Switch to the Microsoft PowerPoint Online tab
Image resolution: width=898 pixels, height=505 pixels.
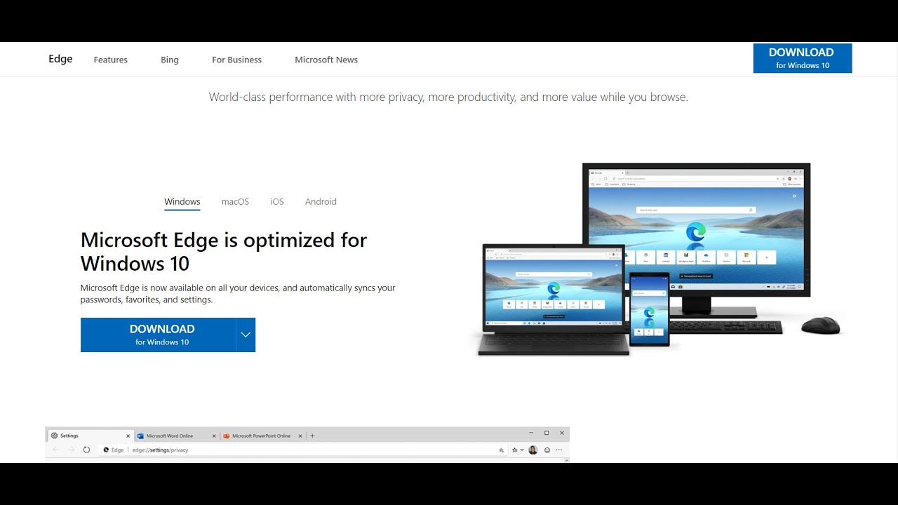[x=260, y=436]
